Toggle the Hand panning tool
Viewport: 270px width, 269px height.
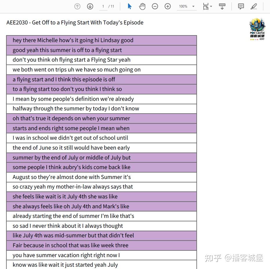pos(142,6)
